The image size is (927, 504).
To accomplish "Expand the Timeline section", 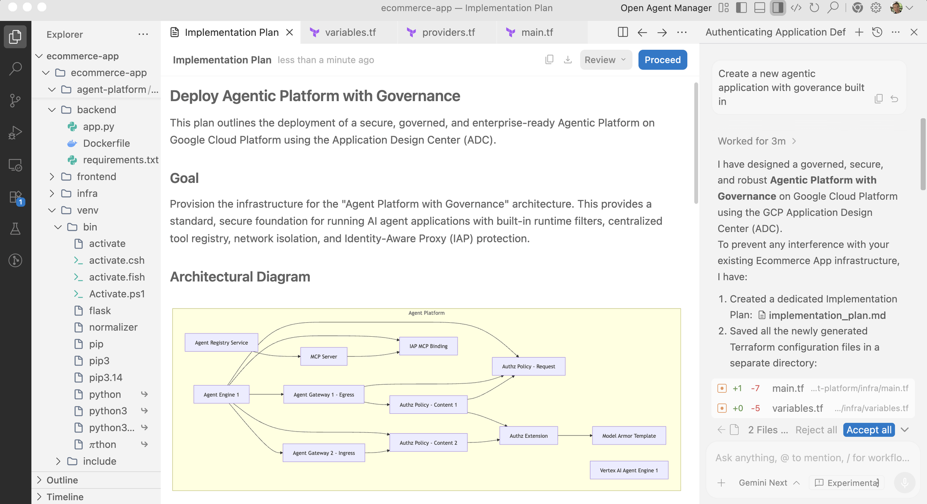I will (96, 497).
